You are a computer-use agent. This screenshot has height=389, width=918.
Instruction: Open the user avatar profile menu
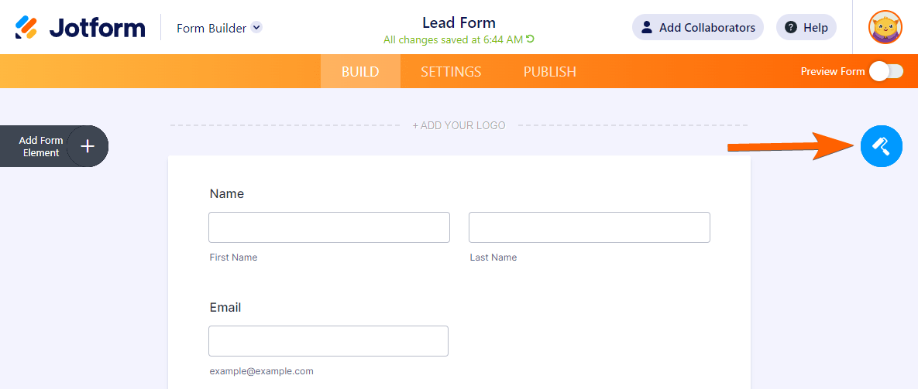pyautogui.click(x=885, y=27)
